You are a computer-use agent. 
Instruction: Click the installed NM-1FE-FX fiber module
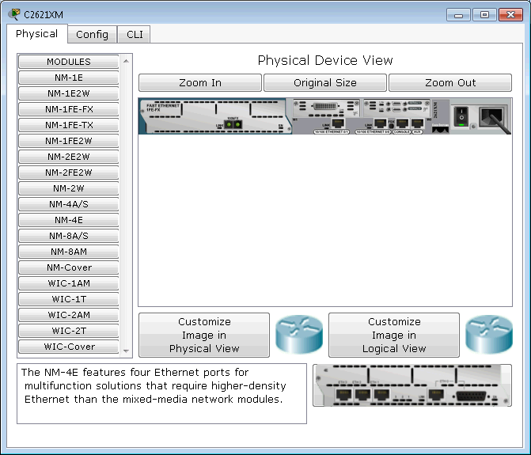(x=215, y=116)
